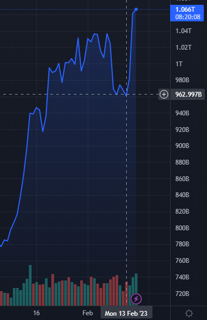Click the 940B price axis label

click(182, 113)
